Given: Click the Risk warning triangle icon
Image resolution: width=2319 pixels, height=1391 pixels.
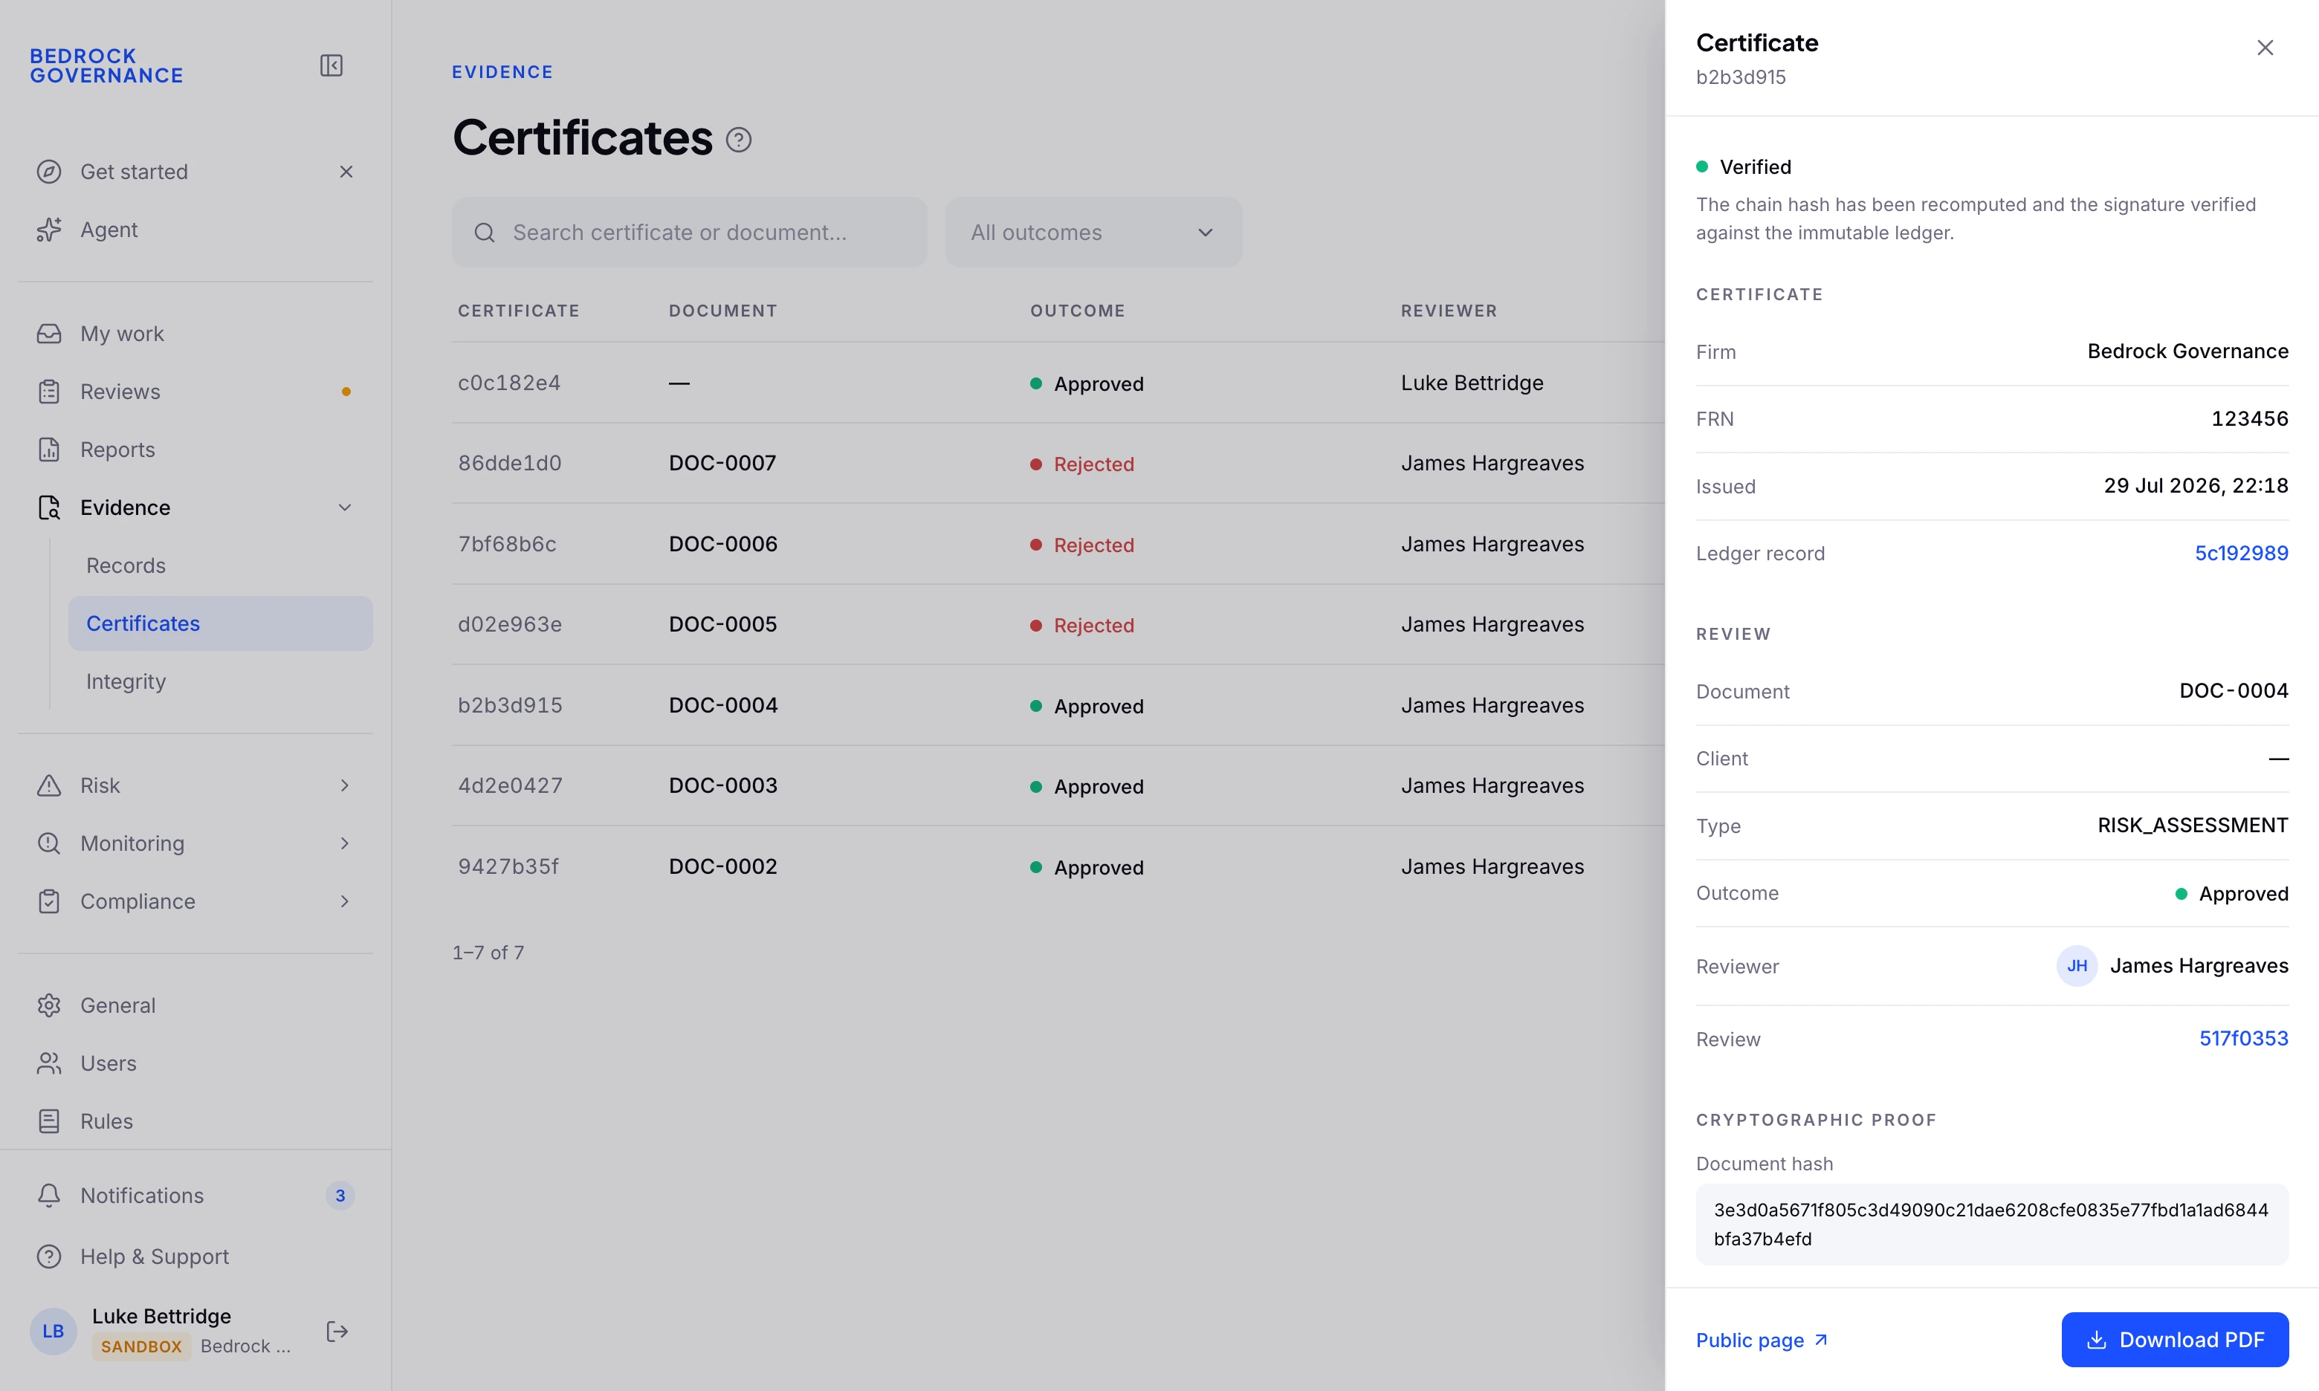Looking at the screenshot, I should pos(49,785).
